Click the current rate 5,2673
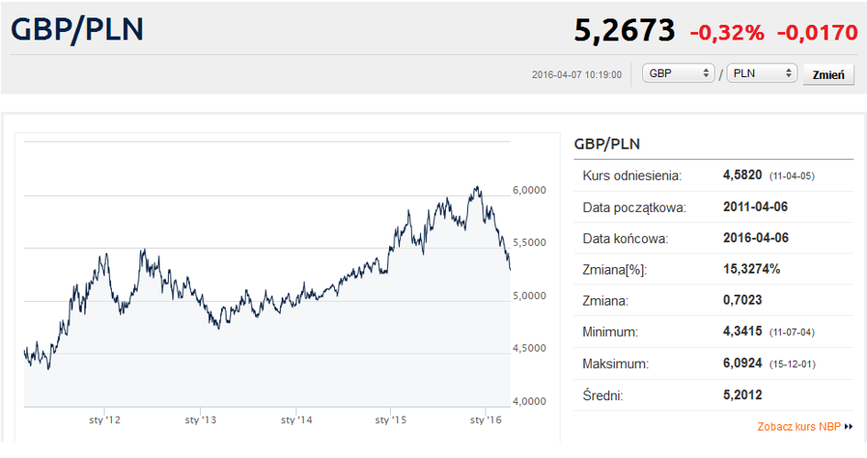The height and width of the screenshot is (458, 867). pyautogui.click(x=624, y=31)
